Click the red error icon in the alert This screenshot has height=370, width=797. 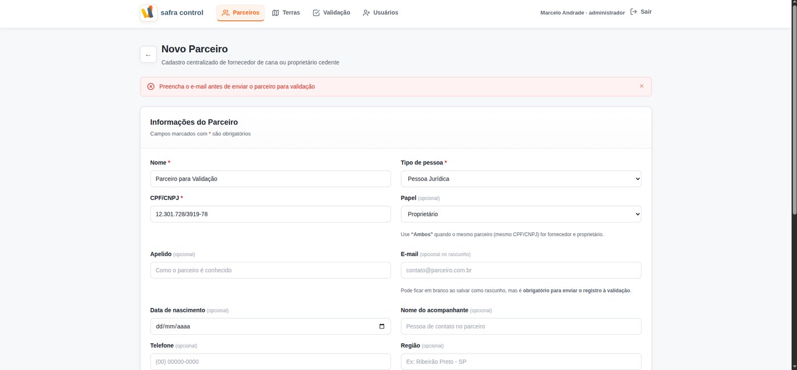[151, 87]
